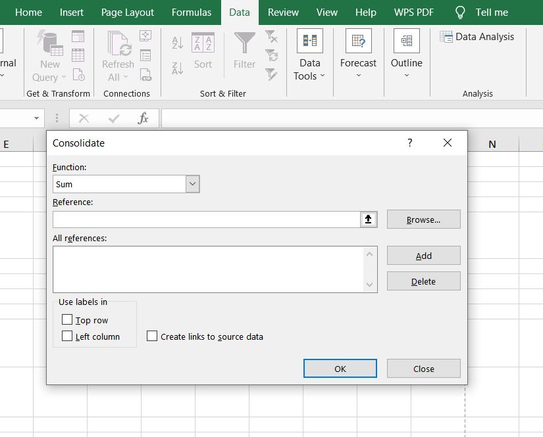Click the Sort Z to A icon
Image resolution: width=543 pixels, height=437 pixels.
click(177, 68)
